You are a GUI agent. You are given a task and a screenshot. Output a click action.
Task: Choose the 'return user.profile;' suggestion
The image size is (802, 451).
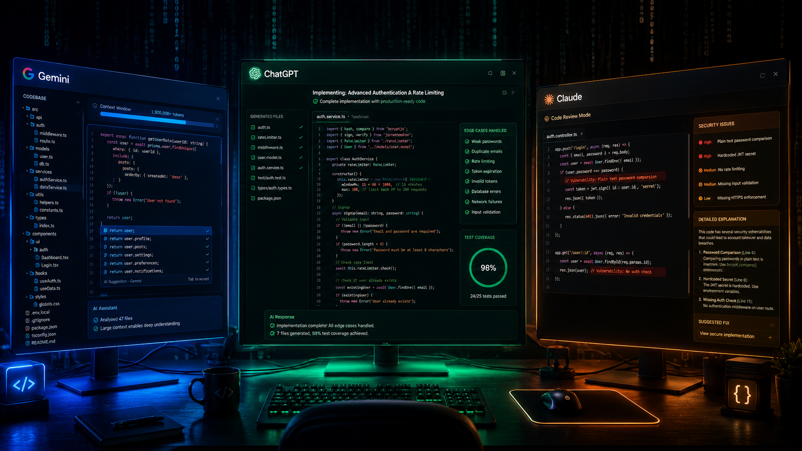(155, 239)
